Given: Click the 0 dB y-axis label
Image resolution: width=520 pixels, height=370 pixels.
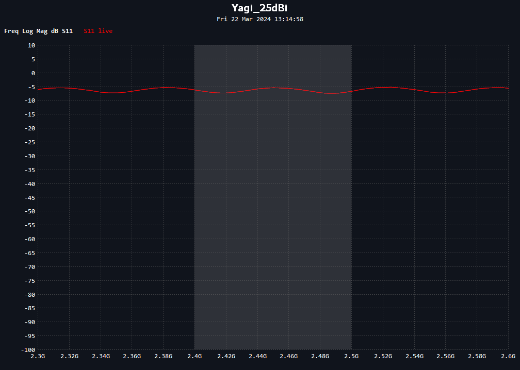Looking at the screenshot, I should pos(33,73).
